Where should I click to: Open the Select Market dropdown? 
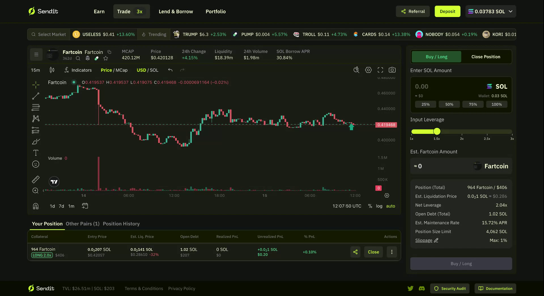48,34
